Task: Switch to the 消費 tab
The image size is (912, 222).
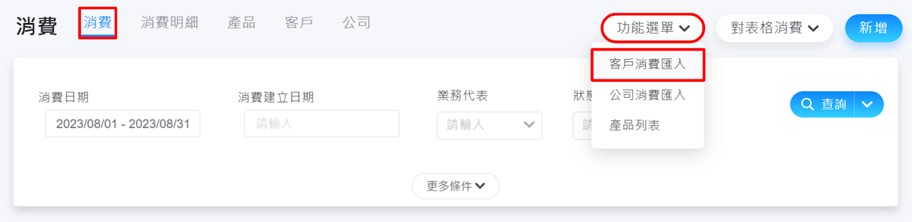Action: click(97, 23)
